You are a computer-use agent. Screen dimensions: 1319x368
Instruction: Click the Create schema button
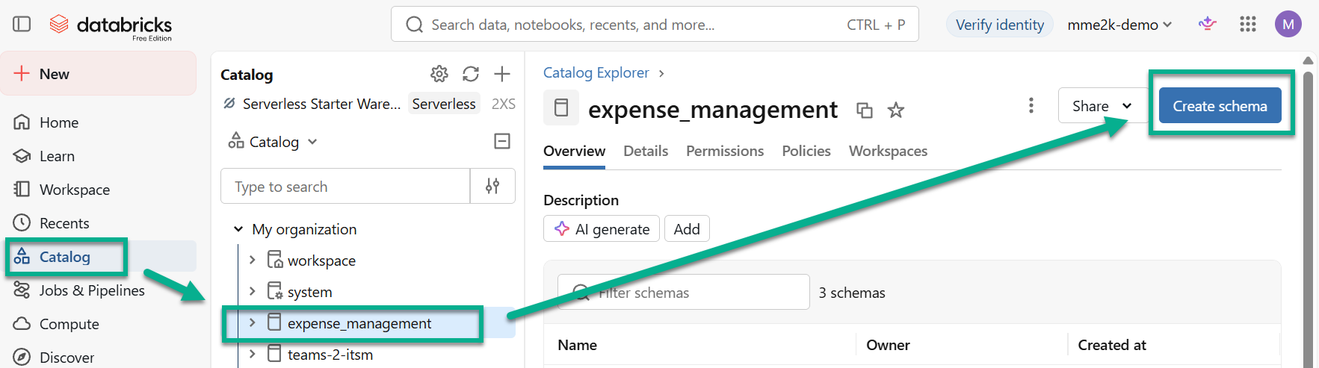pyautogui.click(x=1220, y=106)
